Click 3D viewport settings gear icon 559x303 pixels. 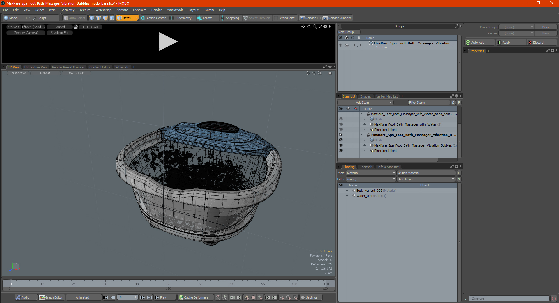(x=330, y=73)
